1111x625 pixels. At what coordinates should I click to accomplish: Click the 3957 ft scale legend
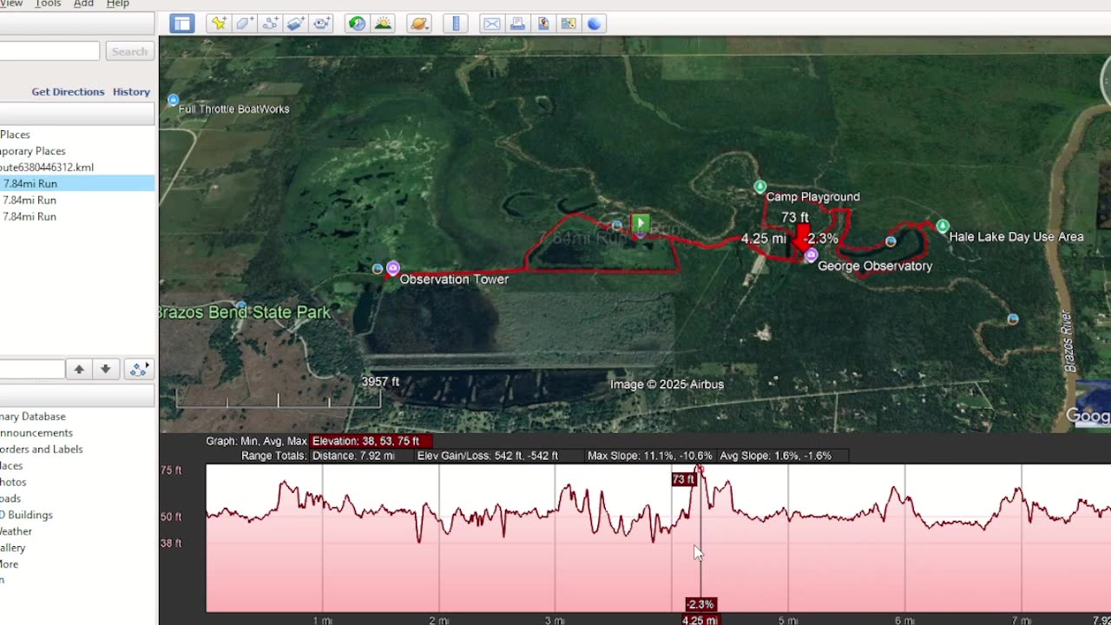tap(380, 382)
